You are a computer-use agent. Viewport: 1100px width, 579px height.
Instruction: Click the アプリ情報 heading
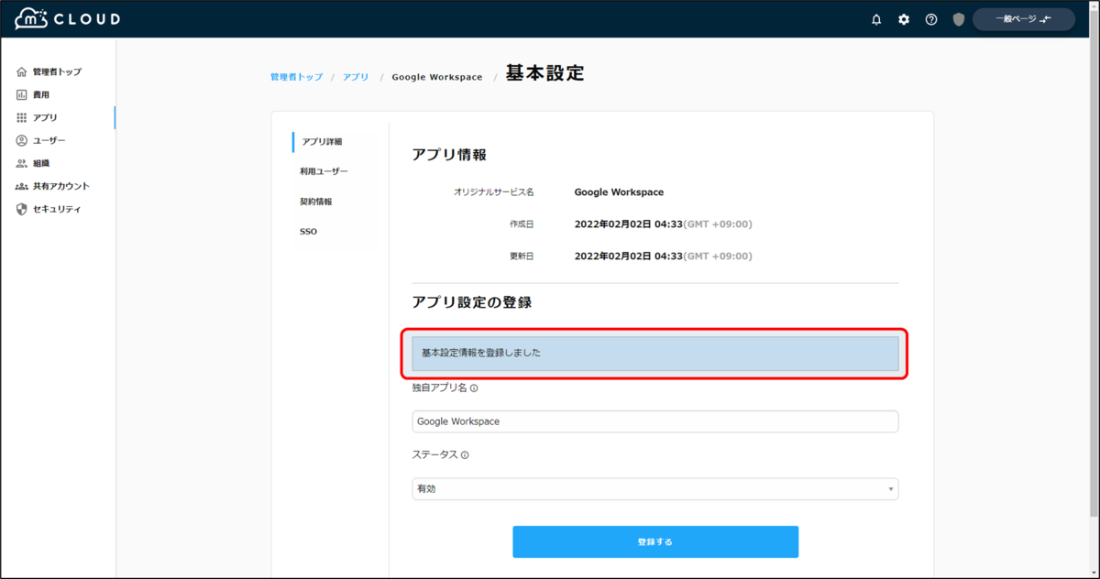[x=449, y=154]
